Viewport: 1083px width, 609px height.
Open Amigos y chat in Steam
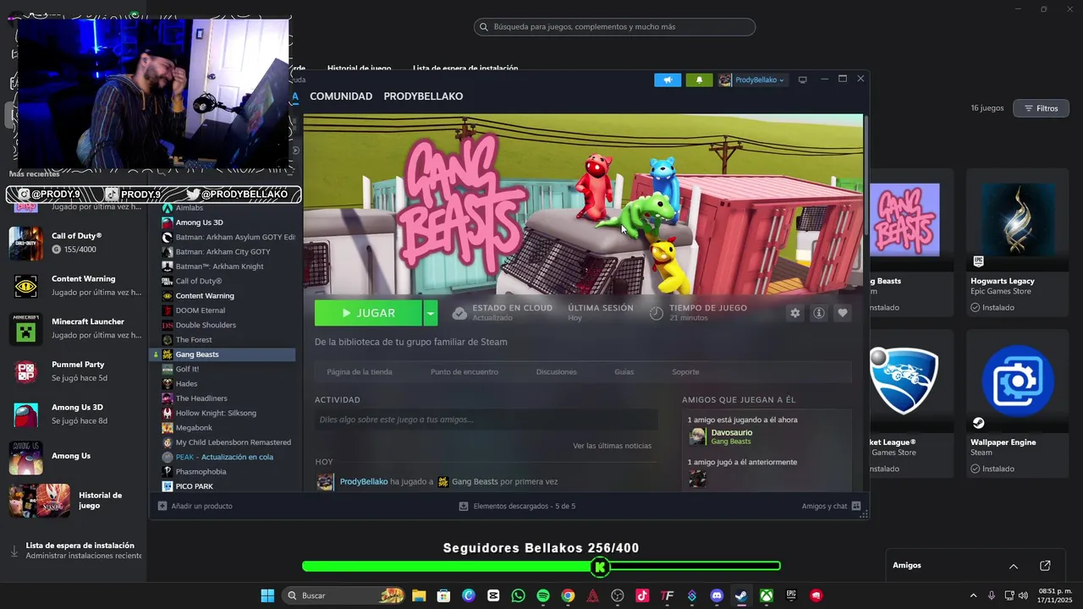click(x=831, y=506)
